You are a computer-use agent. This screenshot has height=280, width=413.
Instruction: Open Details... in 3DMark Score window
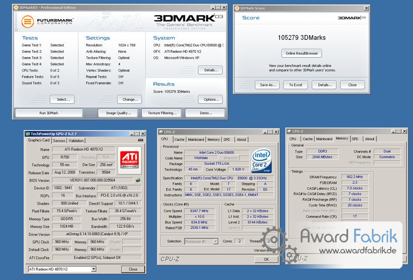[x=324, y=85]
